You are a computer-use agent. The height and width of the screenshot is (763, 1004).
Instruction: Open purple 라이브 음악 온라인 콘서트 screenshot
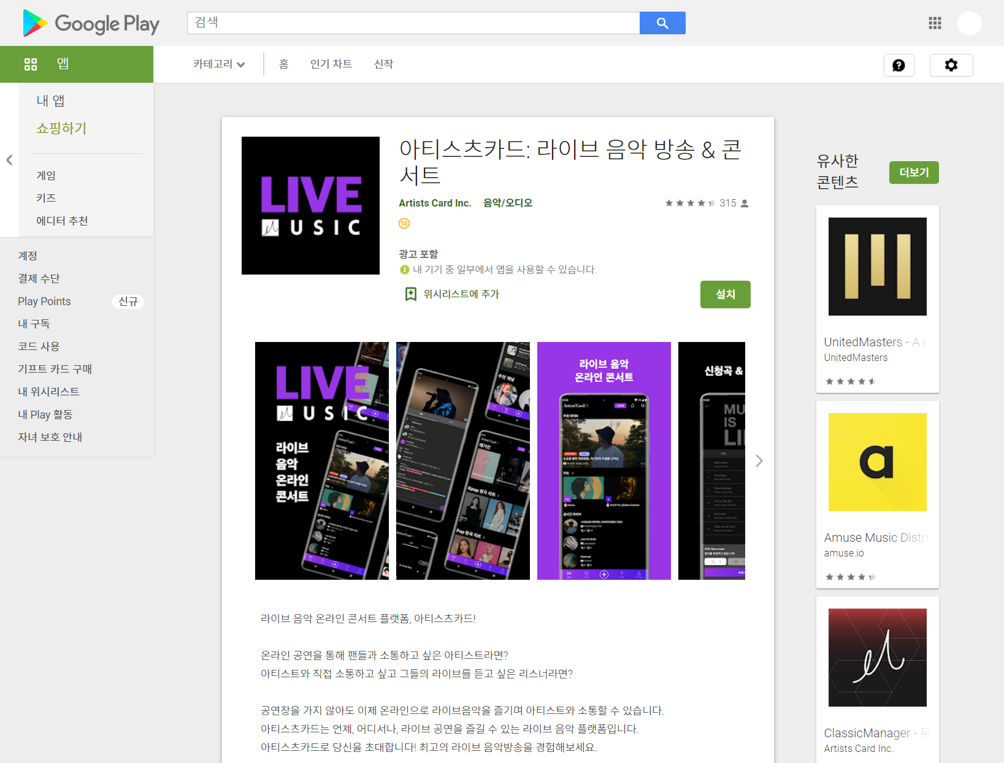tap(604, 461)
